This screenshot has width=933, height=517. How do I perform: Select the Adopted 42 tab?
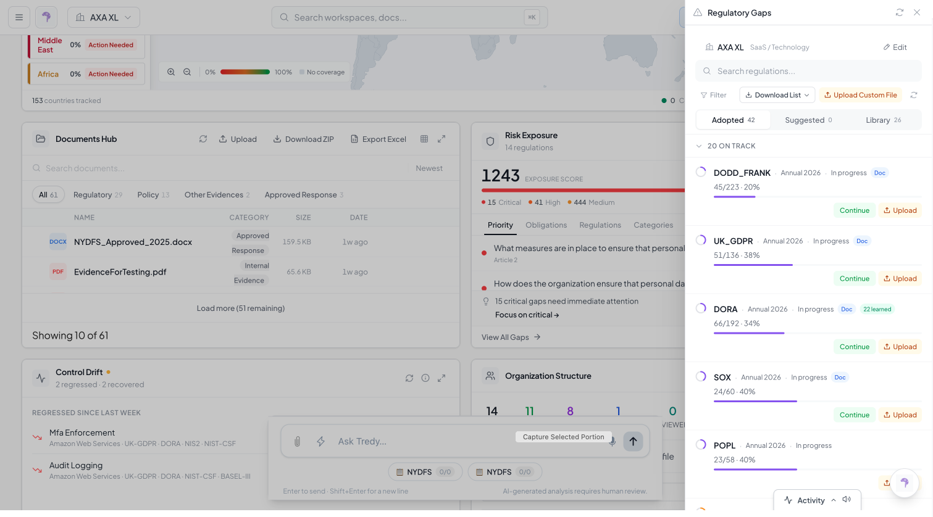pos(733,120)
